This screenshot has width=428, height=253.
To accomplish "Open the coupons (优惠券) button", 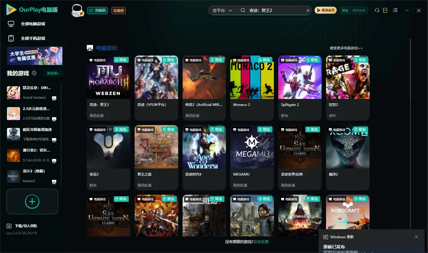I will pyautogui.click(x=119, y=11).
